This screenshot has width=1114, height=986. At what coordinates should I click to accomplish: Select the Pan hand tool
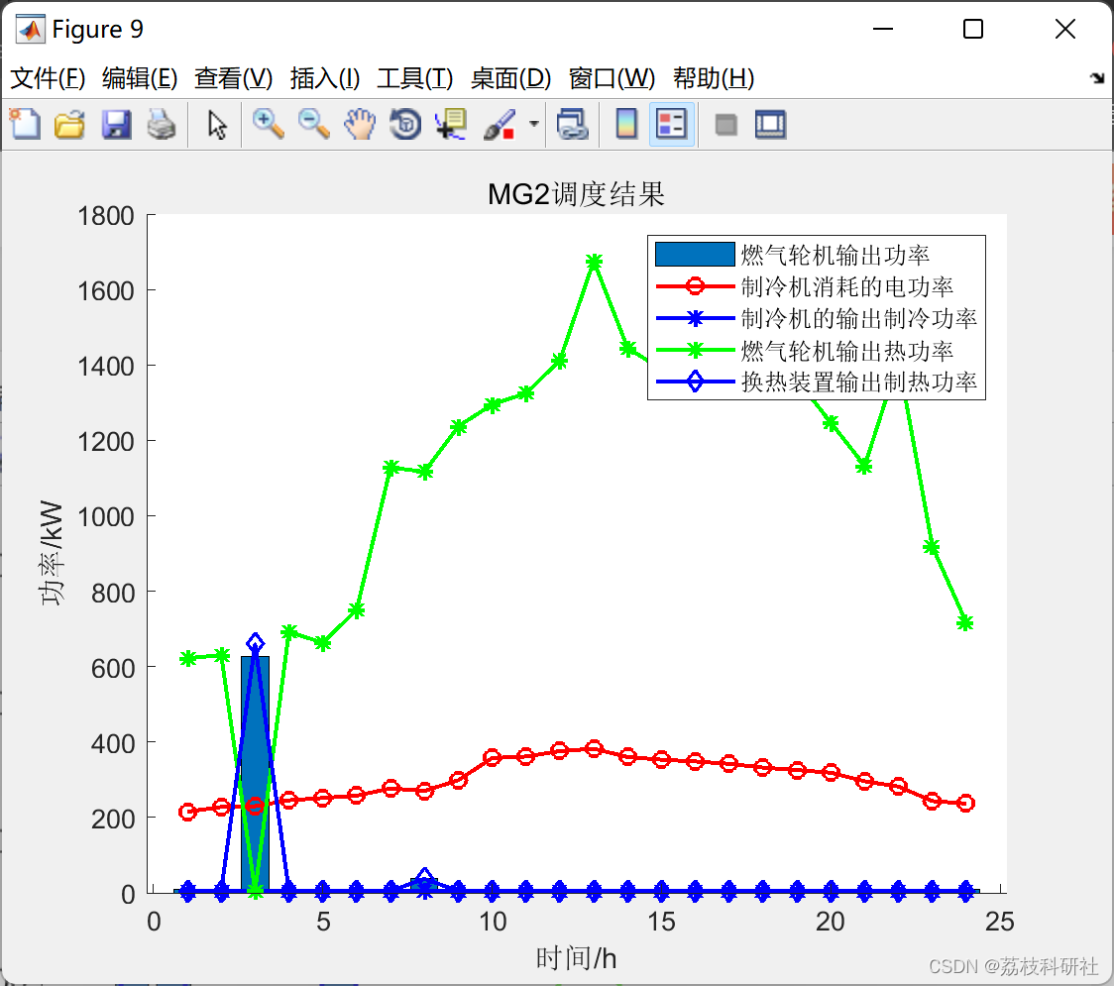tap(360, 124)
